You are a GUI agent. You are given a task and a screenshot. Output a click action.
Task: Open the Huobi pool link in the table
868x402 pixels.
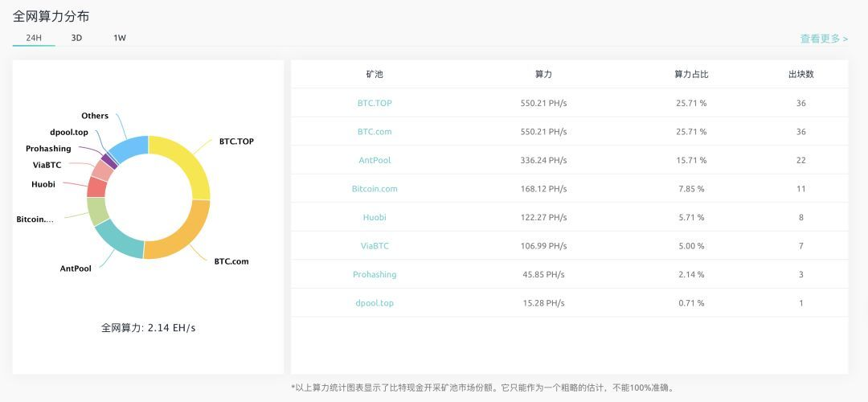pos(375,217)
